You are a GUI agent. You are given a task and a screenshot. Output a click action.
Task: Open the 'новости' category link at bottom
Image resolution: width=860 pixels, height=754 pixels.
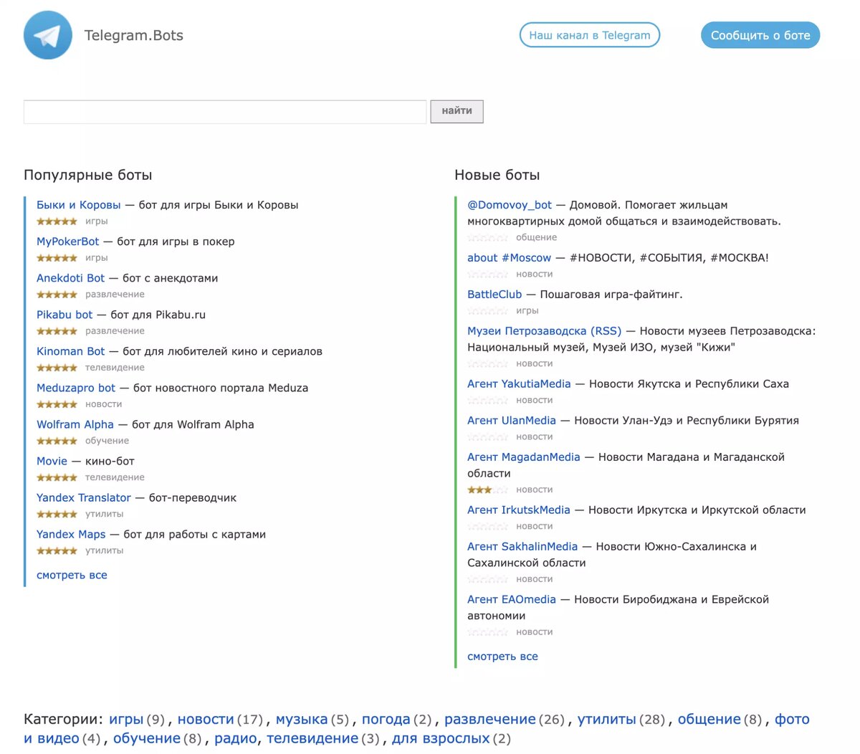(x=206, y=720)
